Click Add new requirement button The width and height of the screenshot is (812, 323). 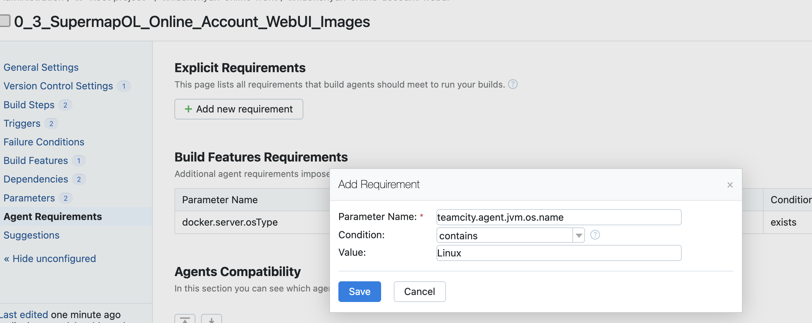coord(239,109)
